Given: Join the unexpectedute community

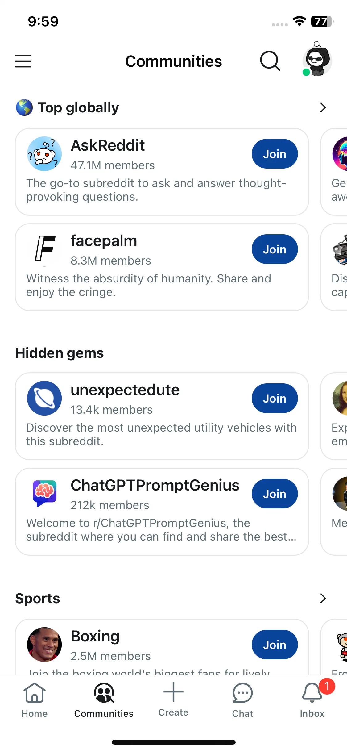Looking at the screenshot, I should click(x=275, y=398).
